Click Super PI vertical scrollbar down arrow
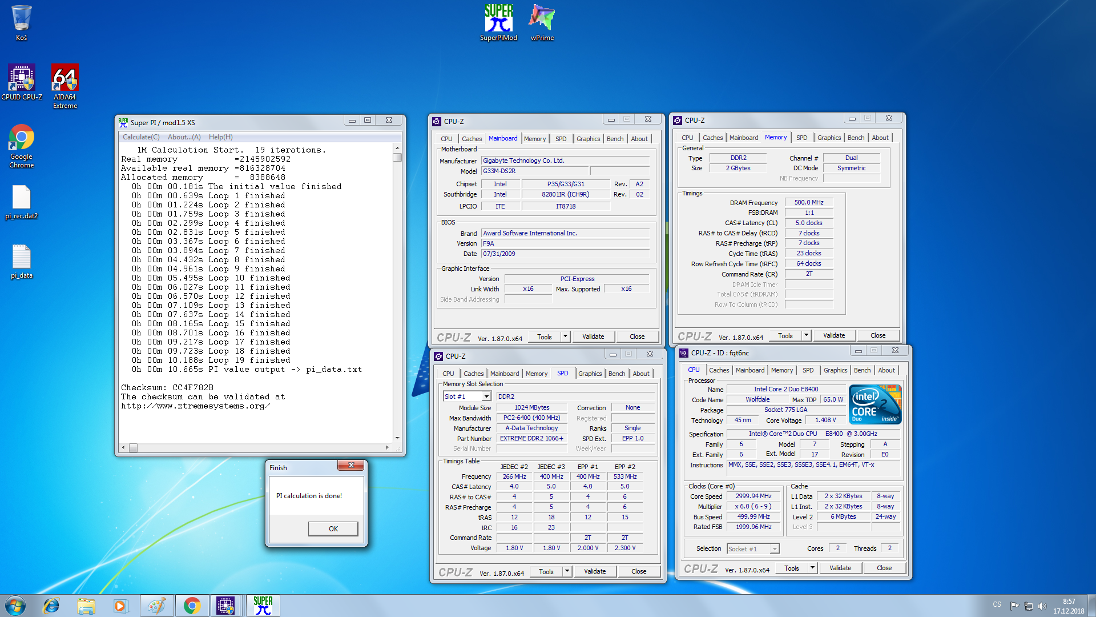The height and width of the screenshot is (617, 1096). pos(397,438)
